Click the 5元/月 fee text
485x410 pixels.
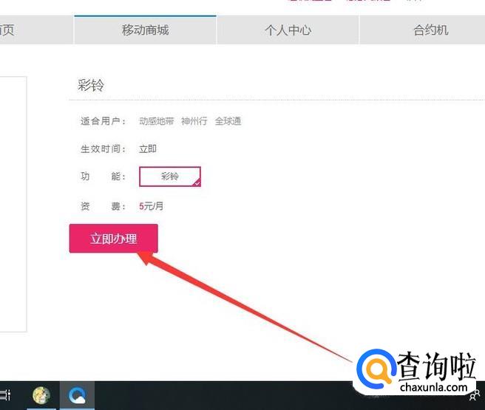point(152,206)
